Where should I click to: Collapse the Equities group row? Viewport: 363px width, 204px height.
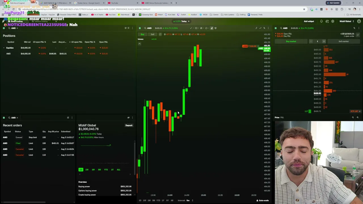click(4, 48)
